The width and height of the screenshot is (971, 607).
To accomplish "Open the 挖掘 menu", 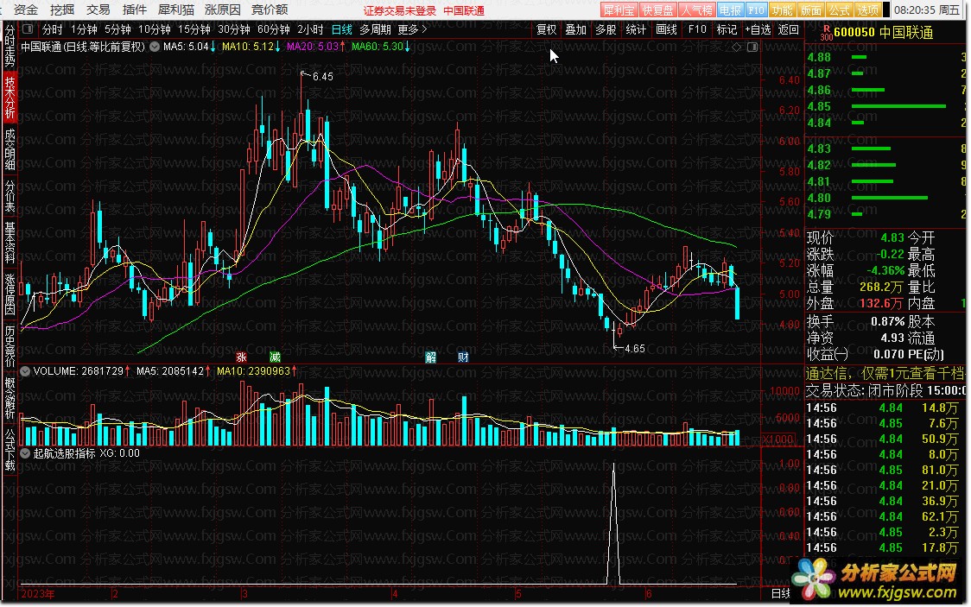I will [x=62, y=9].
